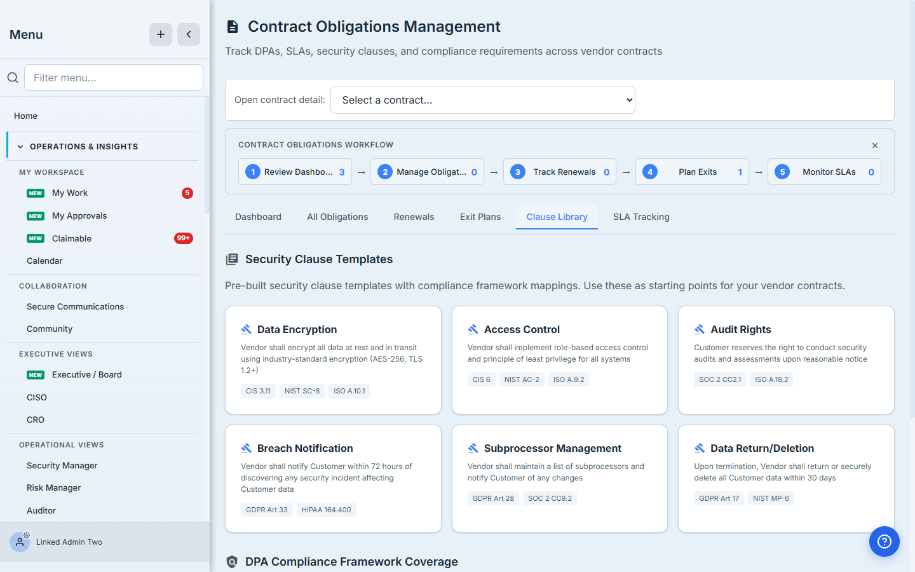The height and width of the screenshot is (572, 915).
Task: Click the Filter menu input field
Action: coord(114,78)
